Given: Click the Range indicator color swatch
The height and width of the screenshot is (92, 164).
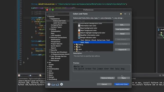Looking at the screenshot, I should click(x=79, y=38).
